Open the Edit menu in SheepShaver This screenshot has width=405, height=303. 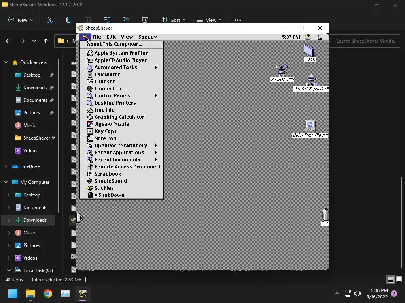tap(111, 37)
